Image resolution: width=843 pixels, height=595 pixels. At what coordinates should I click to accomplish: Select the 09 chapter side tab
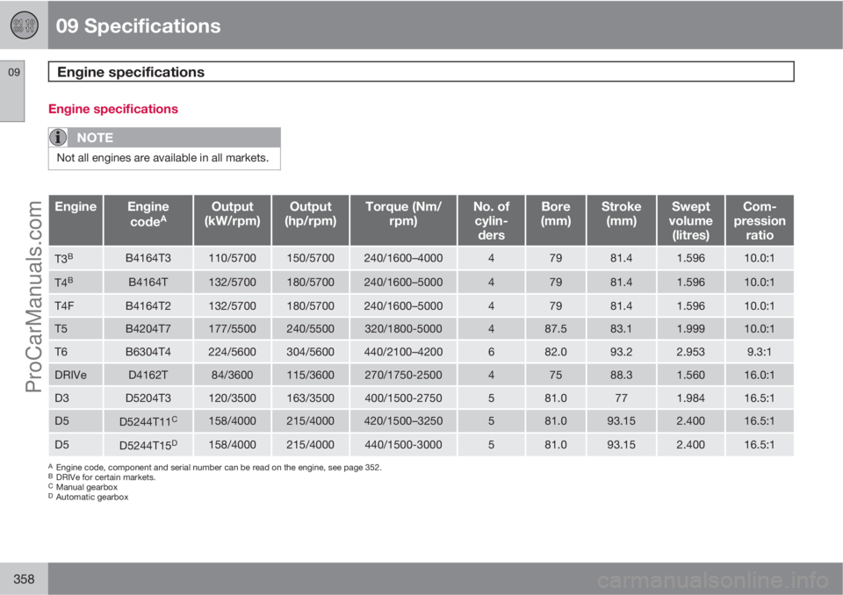(12, 91)
